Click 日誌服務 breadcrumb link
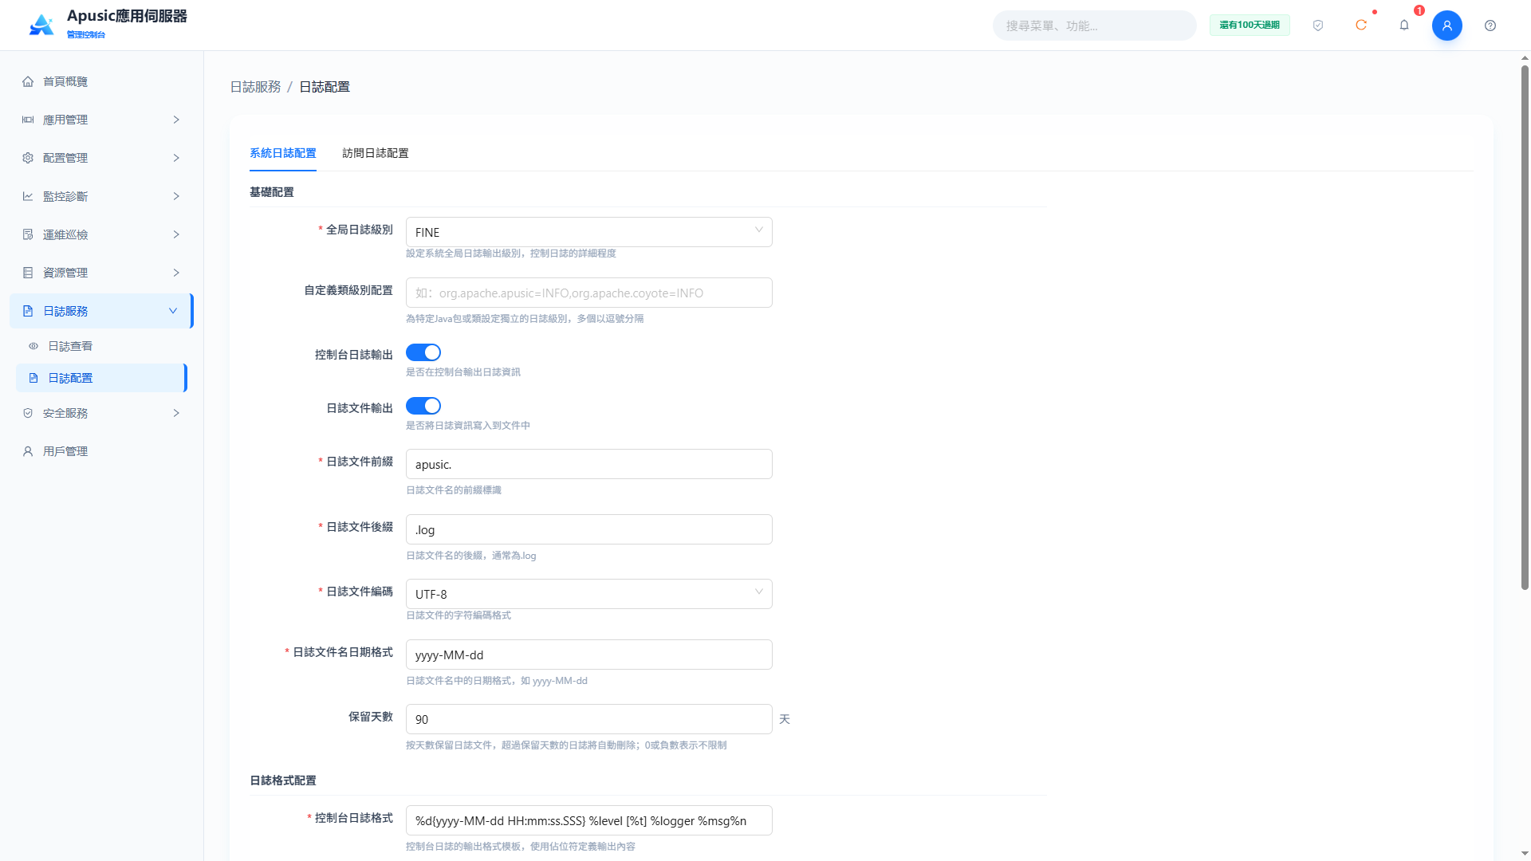Image resolution: width=1531 pixels, height=861 pixels. [256, 87]
